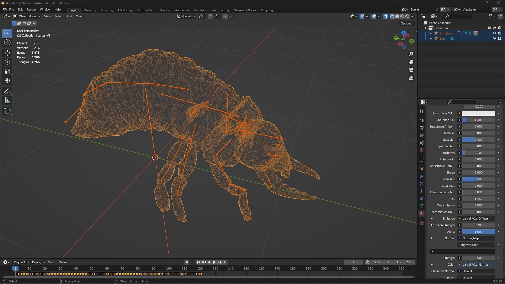The image size is (505, 284).
Task: Click the outliner search field
Action: 458,16
